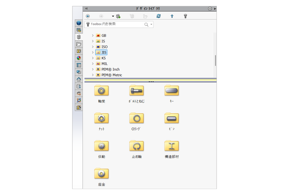Viewport: 289px width, 195px height.
Task: Open the Custom Properties sidebar tab
Action: (79, 65)
